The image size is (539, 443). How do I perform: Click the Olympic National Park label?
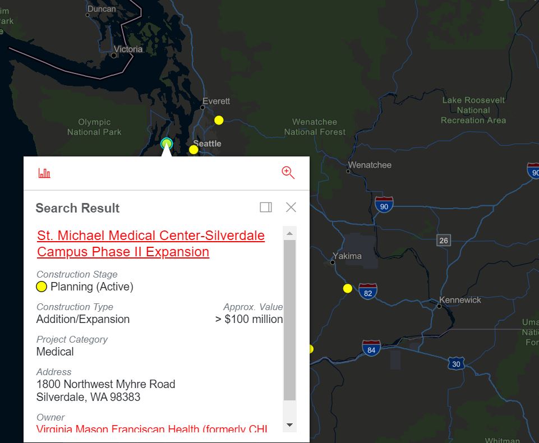[94, 127]
